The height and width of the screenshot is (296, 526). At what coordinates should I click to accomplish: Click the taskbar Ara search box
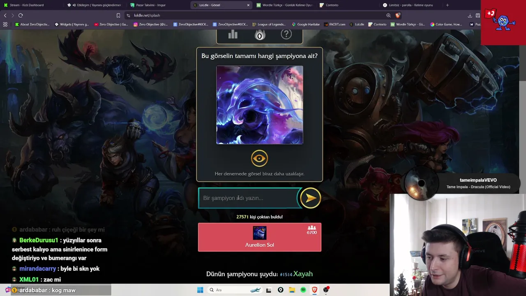coord(235,290)
